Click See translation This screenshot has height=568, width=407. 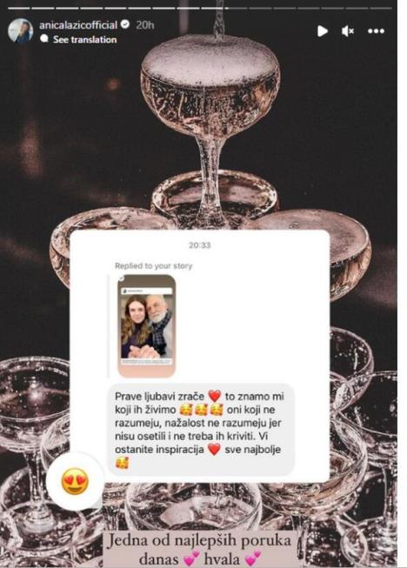point(84,39)
